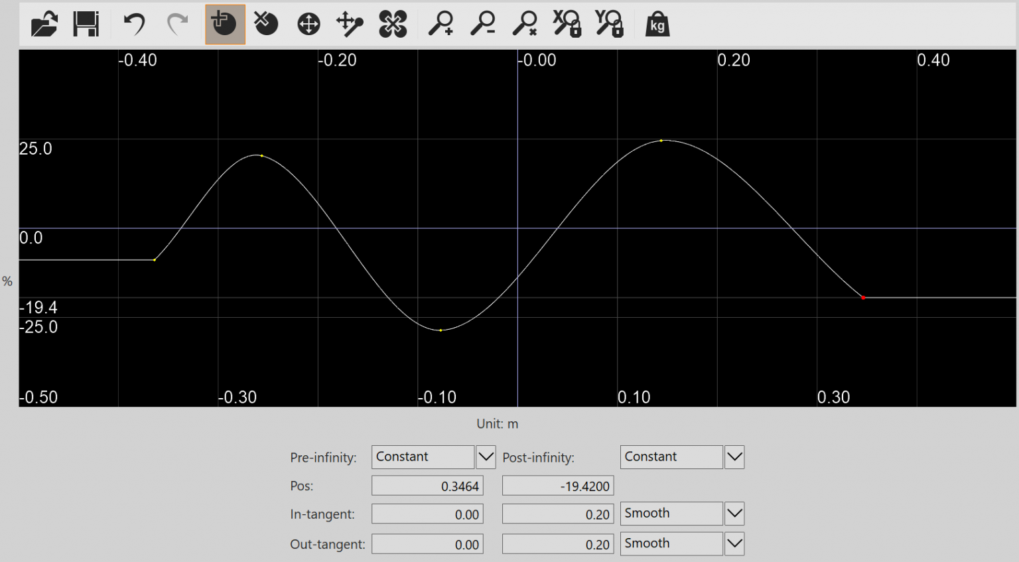Select the tangent editing tool

click(350, 24)
